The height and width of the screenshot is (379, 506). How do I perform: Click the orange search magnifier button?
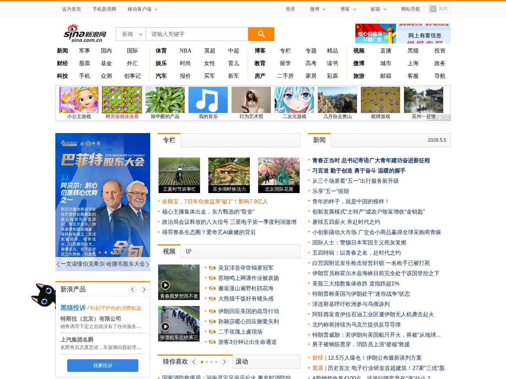261,34
